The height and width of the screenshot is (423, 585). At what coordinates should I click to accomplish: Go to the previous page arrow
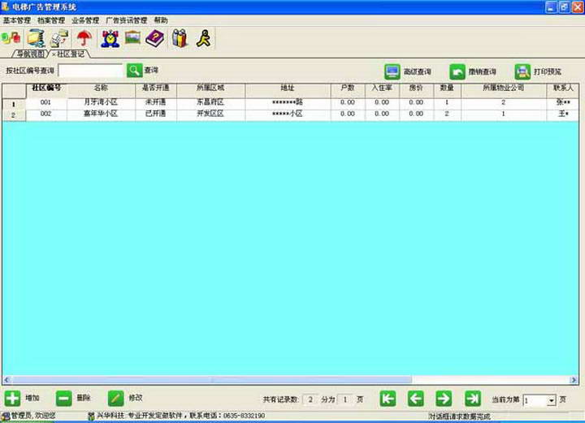(416, 399)
